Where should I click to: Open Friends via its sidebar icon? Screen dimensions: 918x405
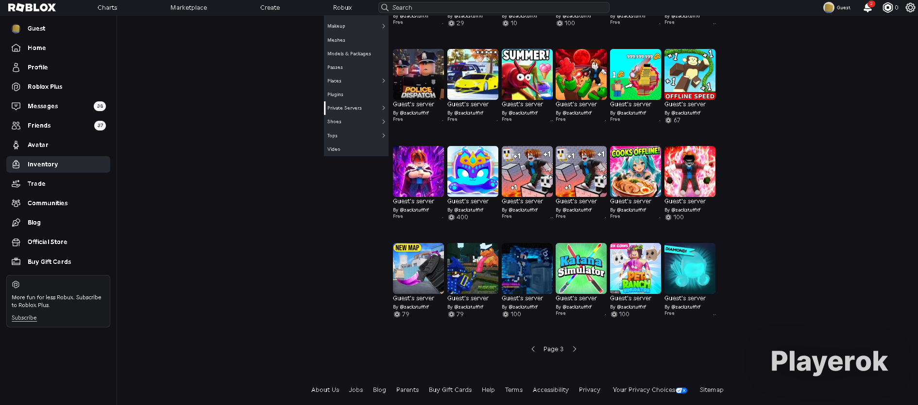pos(16,126)
